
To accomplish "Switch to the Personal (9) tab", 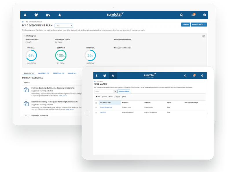I will 58,73.
